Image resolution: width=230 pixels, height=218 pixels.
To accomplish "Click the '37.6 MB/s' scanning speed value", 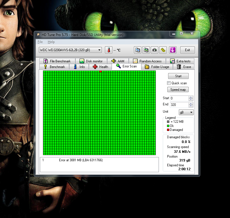I will 182,152.
